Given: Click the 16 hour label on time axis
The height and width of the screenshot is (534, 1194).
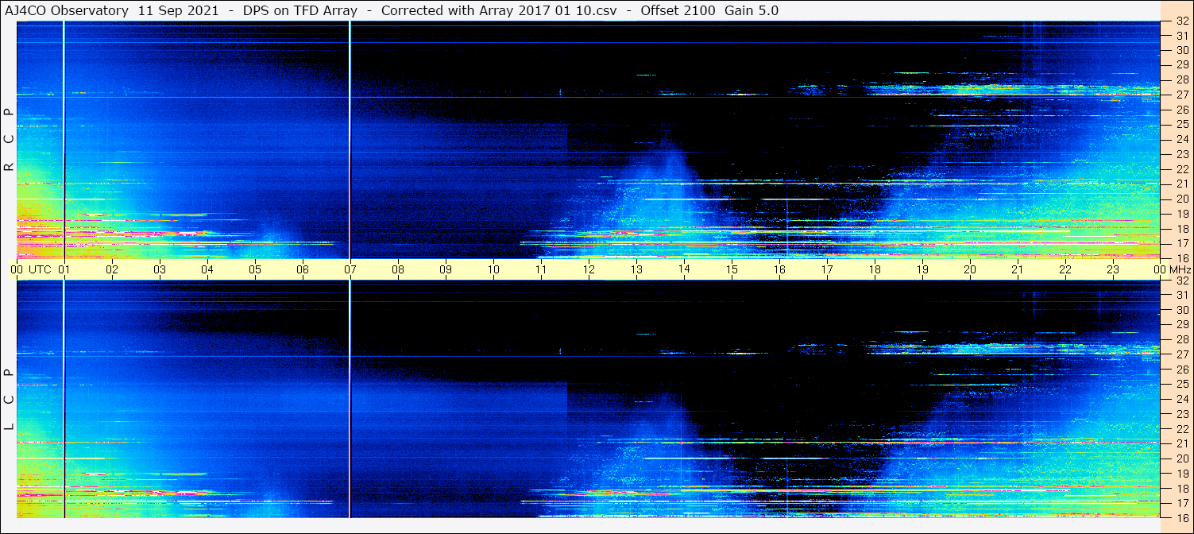Looking at the screenshot, I should point(779,269).
